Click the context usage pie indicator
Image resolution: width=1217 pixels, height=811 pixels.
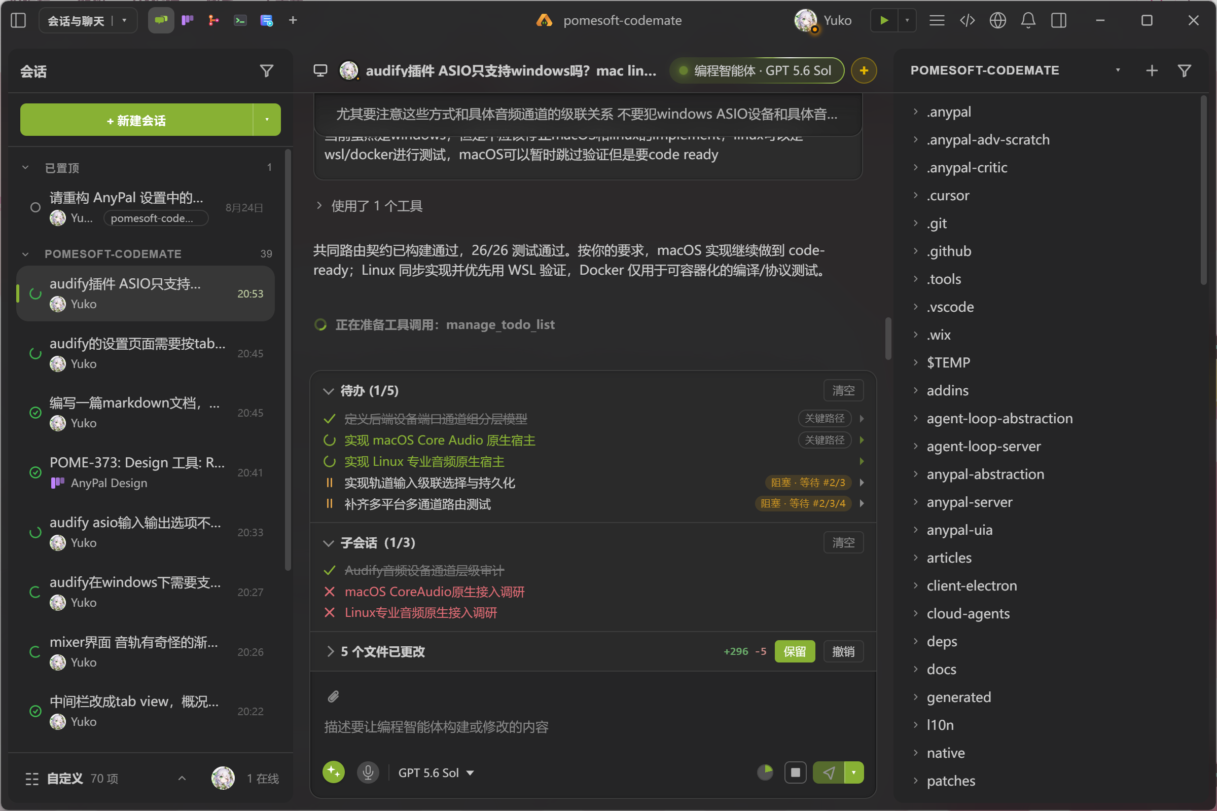click(x=765, y=772)
